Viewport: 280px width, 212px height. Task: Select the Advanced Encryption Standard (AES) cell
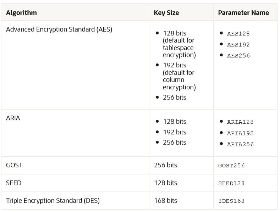[x=59, y=29]
